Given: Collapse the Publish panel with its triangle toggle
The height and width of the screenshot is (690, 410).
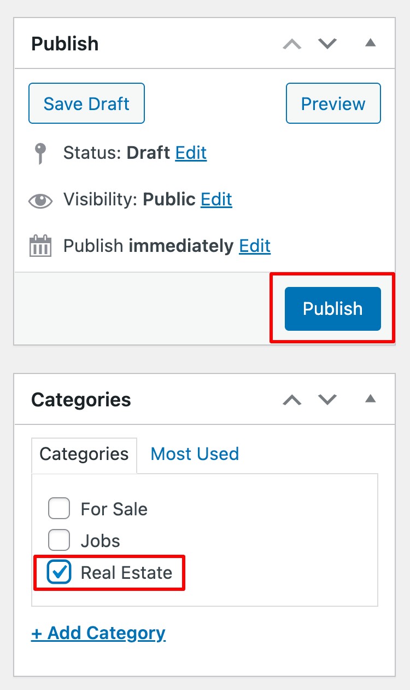Looking at the screenshot, I should coord(370,43).
